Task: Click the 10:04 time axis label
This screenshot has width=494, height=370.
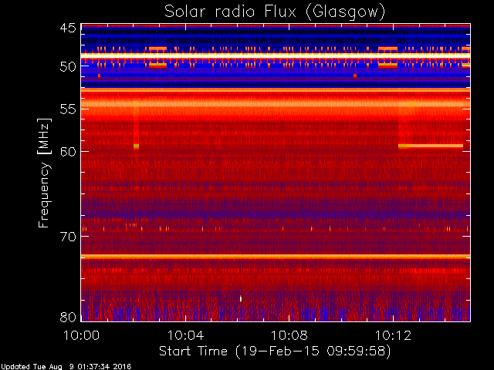Action: pos(185,335)
